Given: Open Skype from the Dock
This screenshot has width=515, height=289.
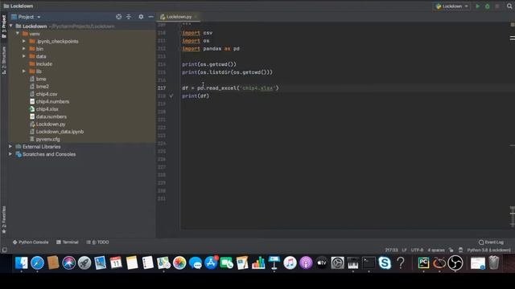Looking at the screenshot, I should (385, 263).
